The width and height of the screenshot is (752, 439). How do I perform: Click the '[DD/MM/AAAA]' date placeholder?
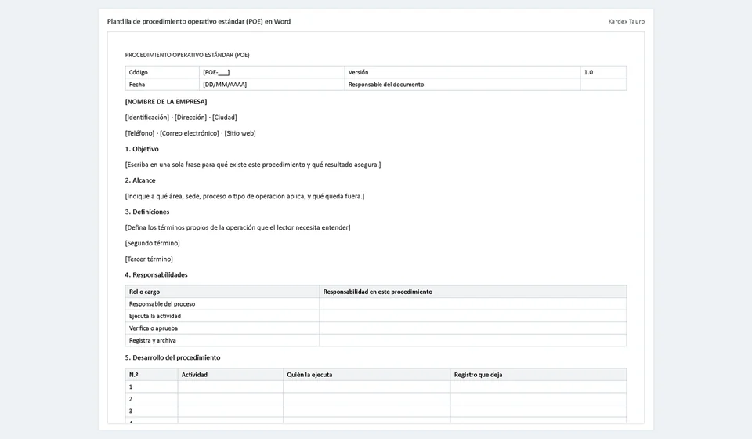(x=225, y=85)
